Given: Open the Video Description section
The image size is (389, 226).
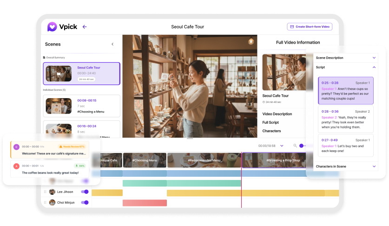Looking at the screenshot, I should [x=277, y=114].
